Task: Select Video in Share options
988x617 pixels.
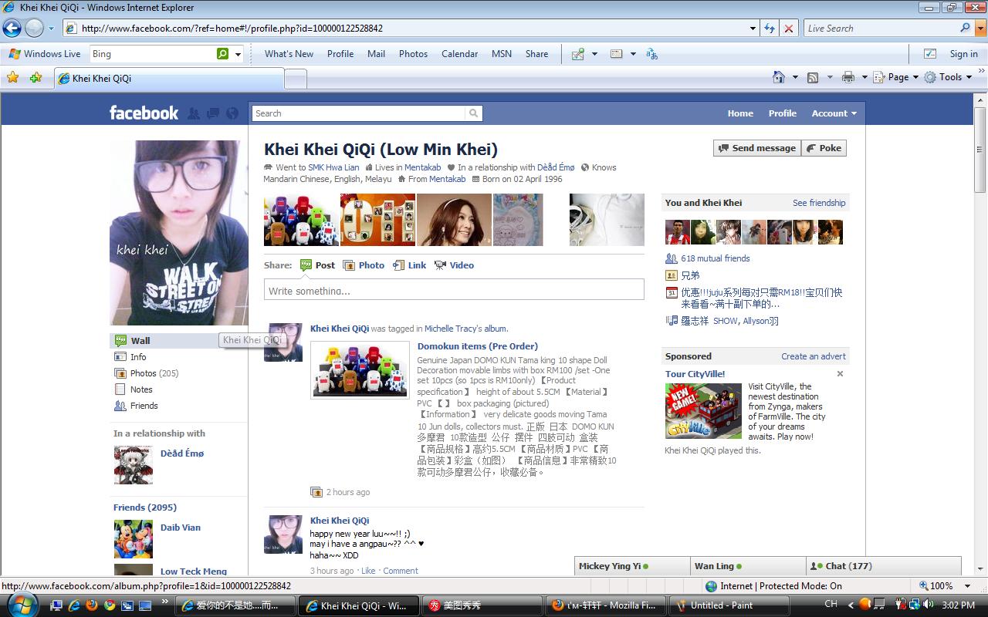Action: (x=454, y=265)
